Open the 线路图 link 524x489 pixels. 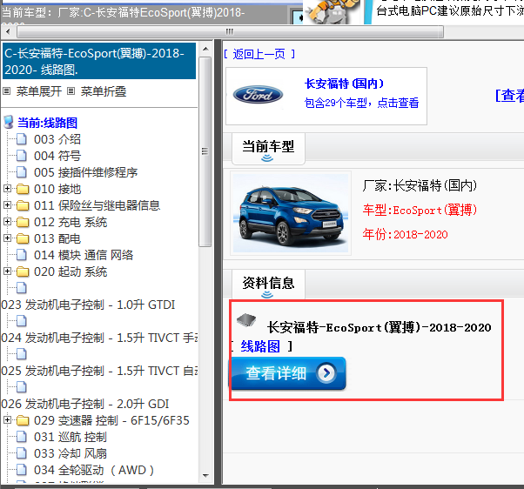[260, 346]
